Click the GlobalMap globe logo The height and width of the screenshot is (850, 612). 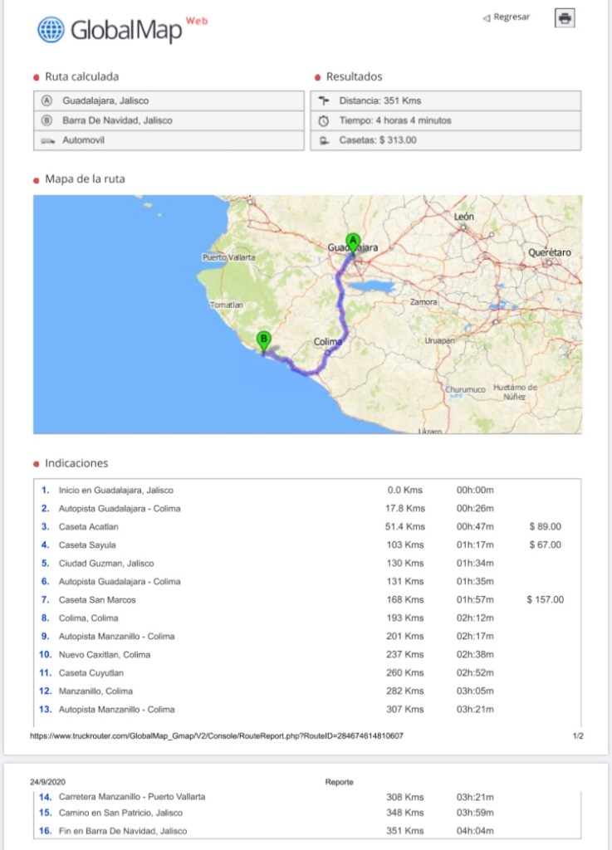(x=51, y=30)
